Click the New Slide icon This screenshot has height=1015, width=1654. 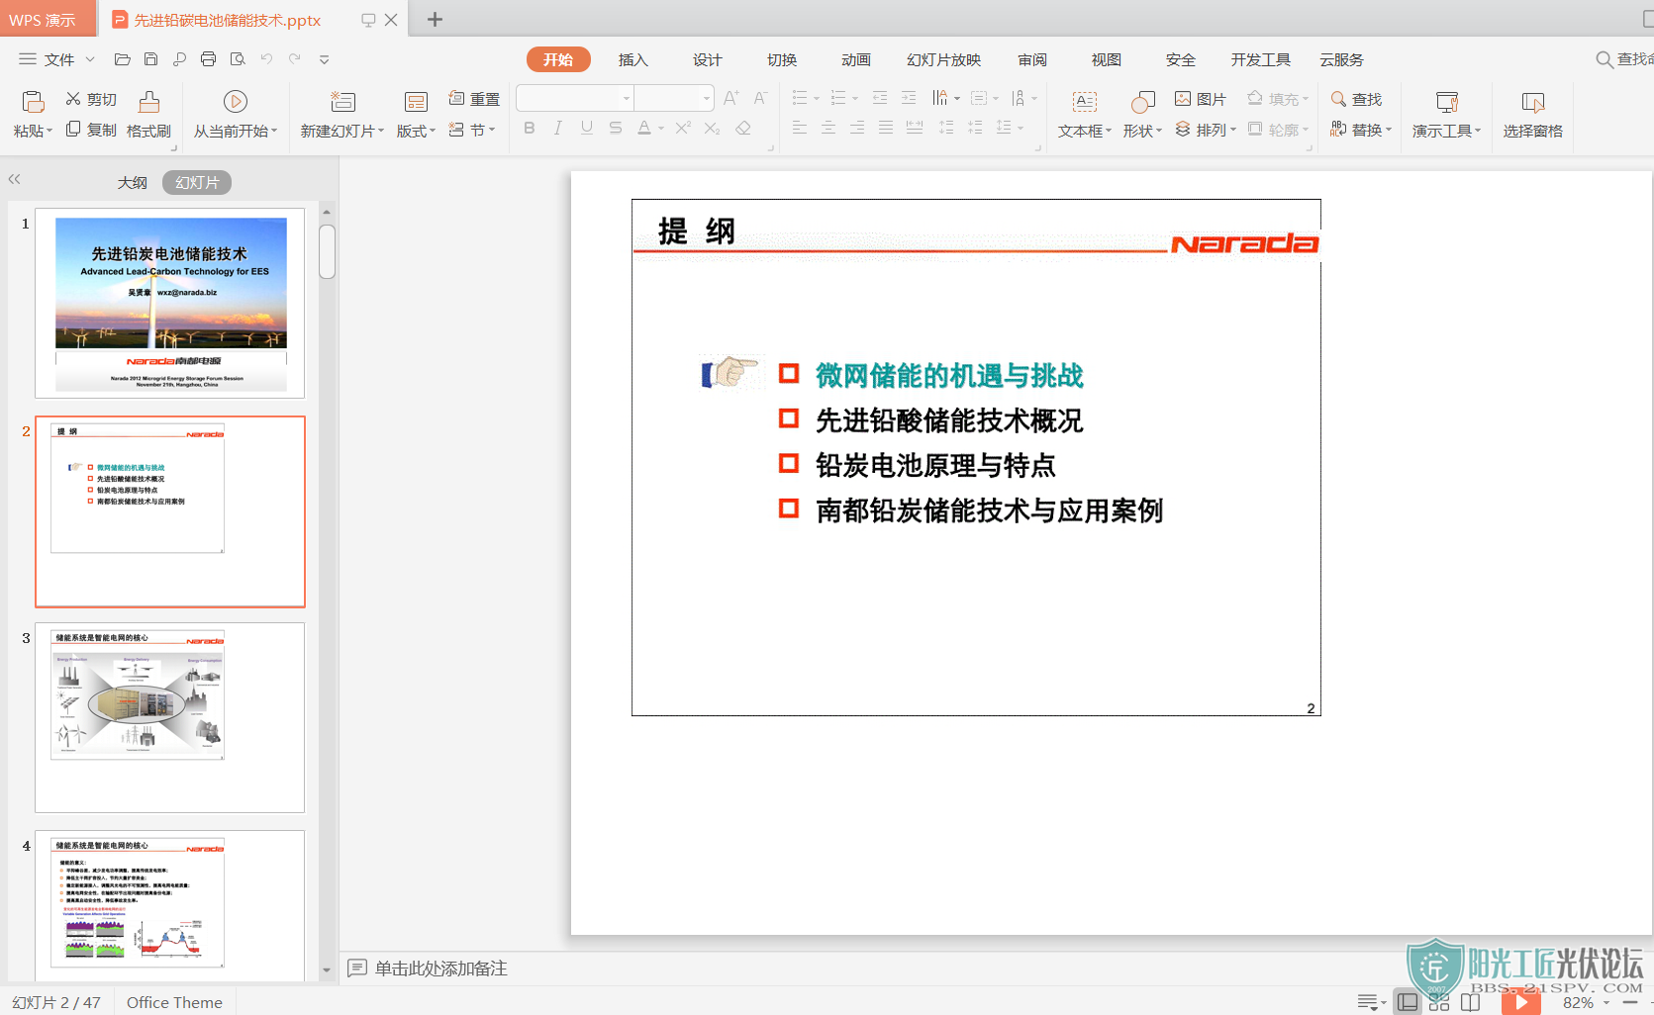(x=342, y=101)
